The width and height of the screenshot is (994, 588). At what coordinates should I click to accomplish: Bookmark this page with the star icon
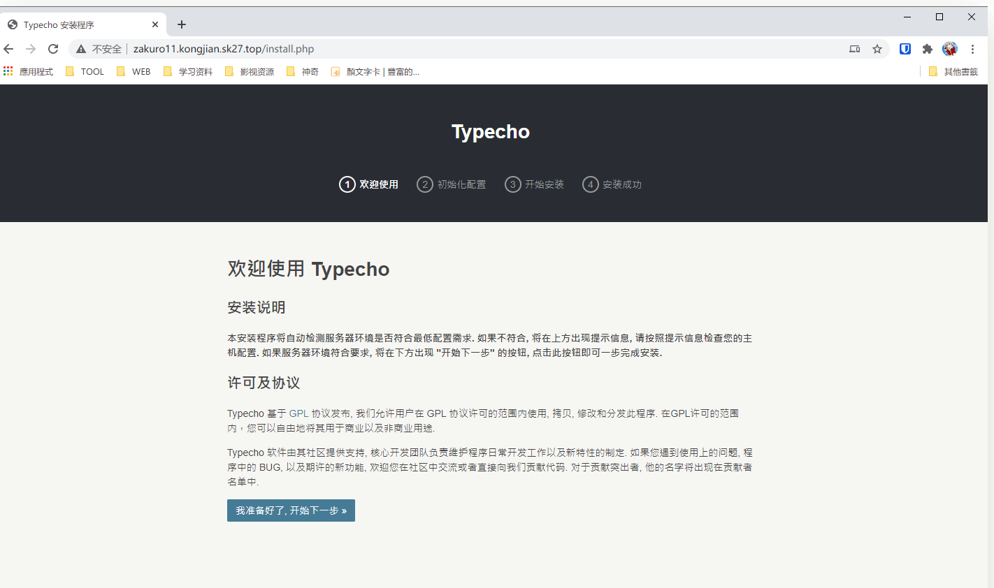coord(877,49)
